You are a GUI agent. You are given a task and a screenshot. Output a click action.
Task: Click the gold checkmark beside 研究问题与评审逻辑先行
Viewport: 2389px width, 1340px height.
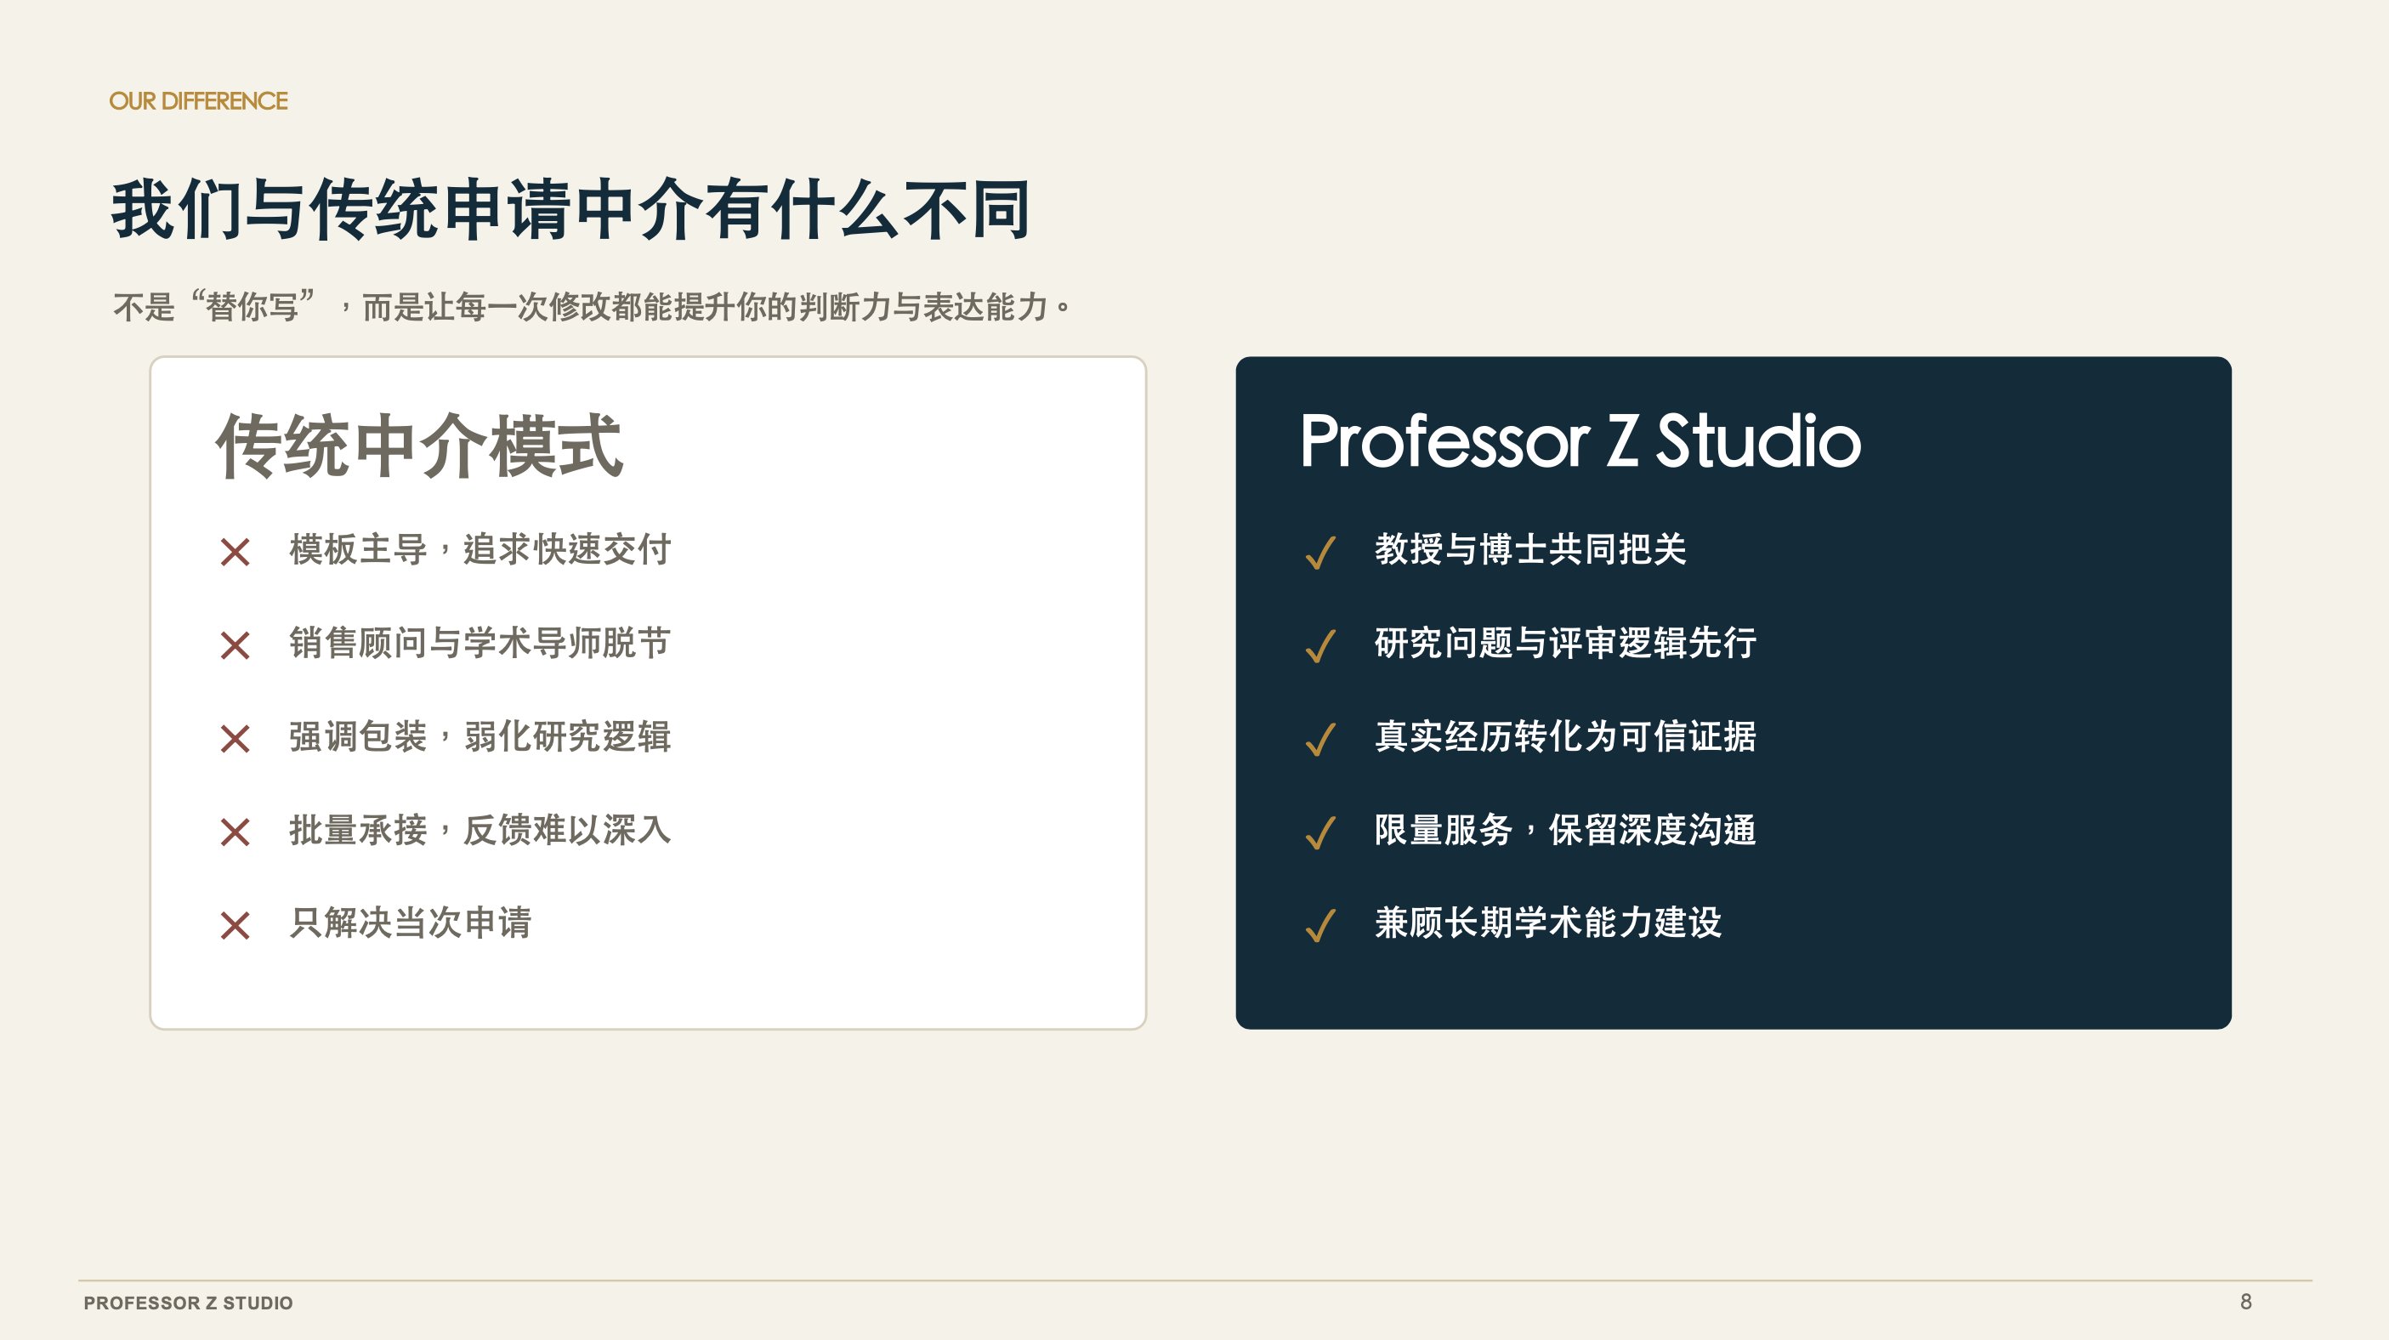coord(1320,645)
